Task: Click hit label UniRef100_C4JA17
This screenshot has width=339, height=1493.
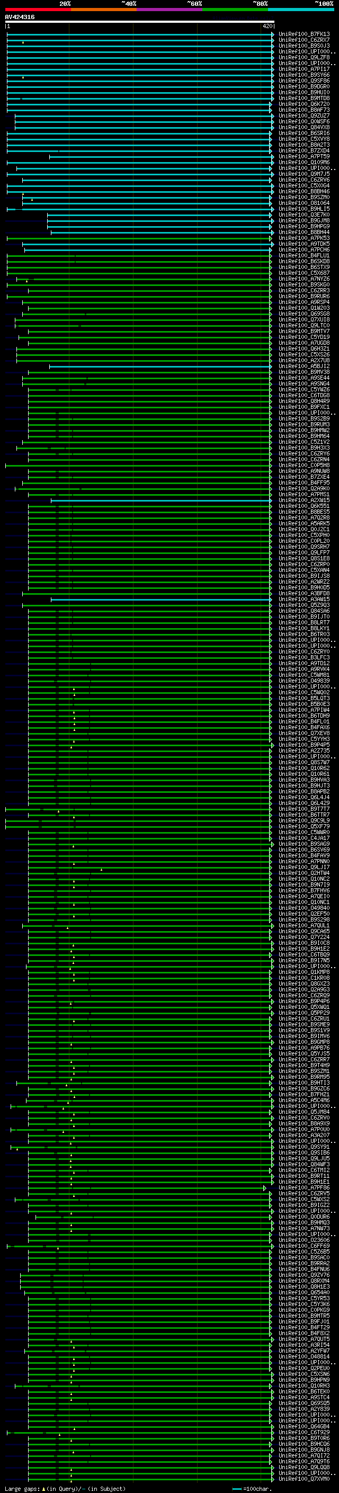Action: [304, 838]
